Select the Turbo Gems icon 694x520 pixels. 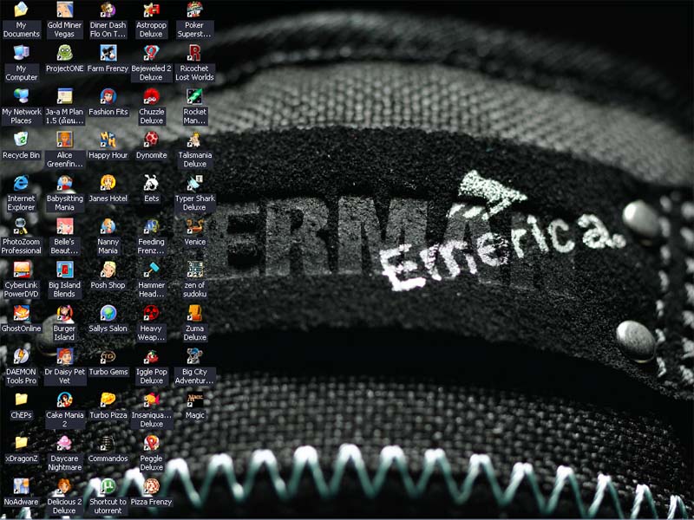coord(108,356)
